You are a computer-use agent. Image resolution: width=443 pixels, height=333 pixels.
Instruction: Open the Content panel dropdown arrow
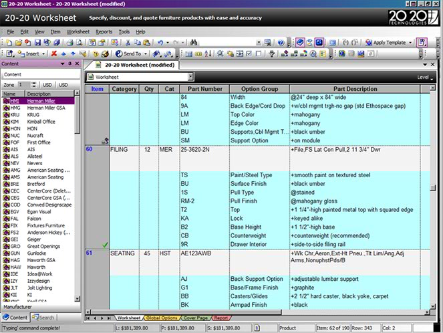pyautogui.click(x=63, y=64)
